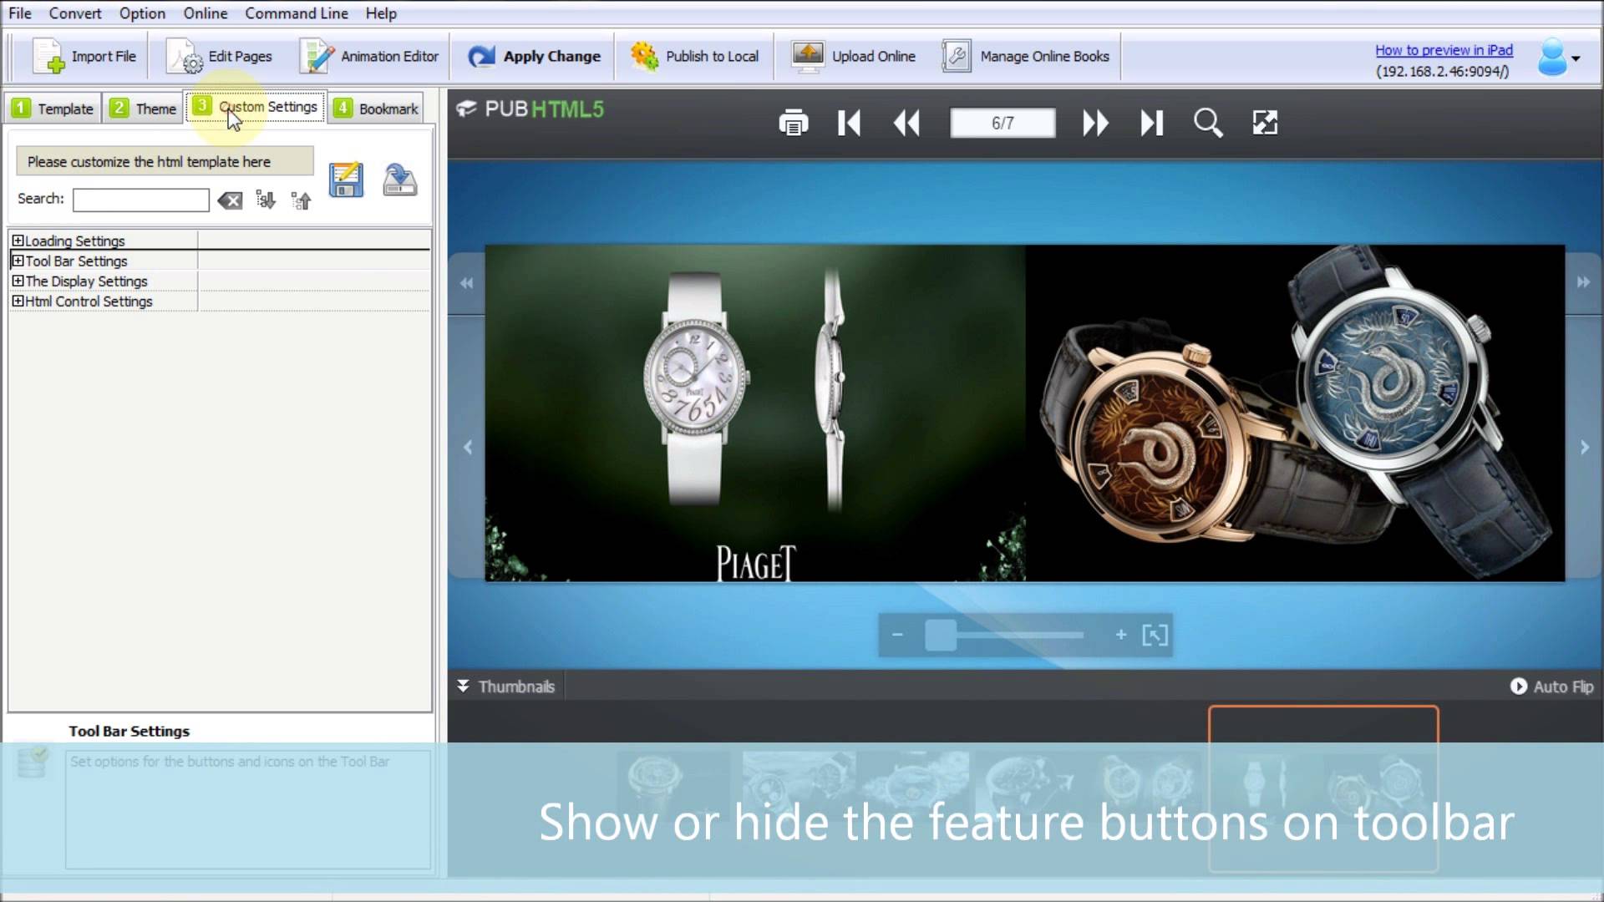Go to first page of flipbook

[x=849, y=123]
